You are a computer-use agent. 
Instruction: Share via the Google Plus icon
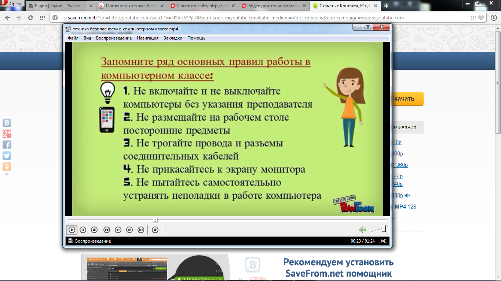coord(7,134)
